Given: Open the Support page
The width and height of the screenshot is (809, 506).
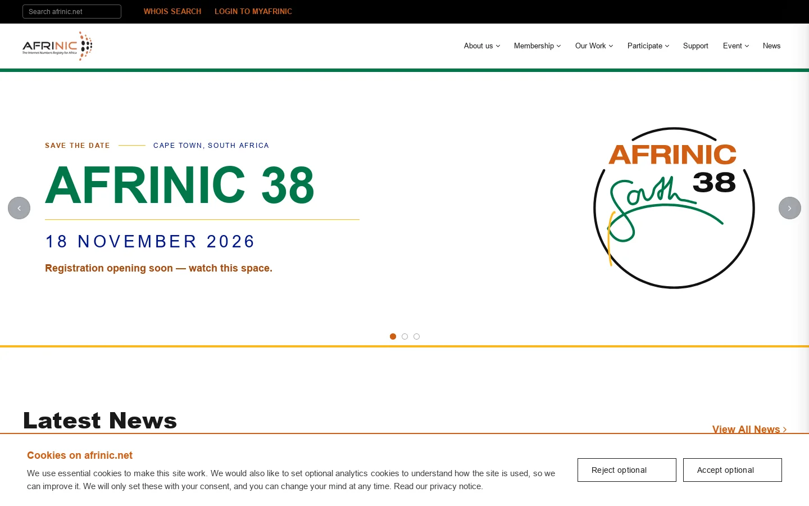Looking at the screenshot, I should pyautogui.click(x=696, y=46).
